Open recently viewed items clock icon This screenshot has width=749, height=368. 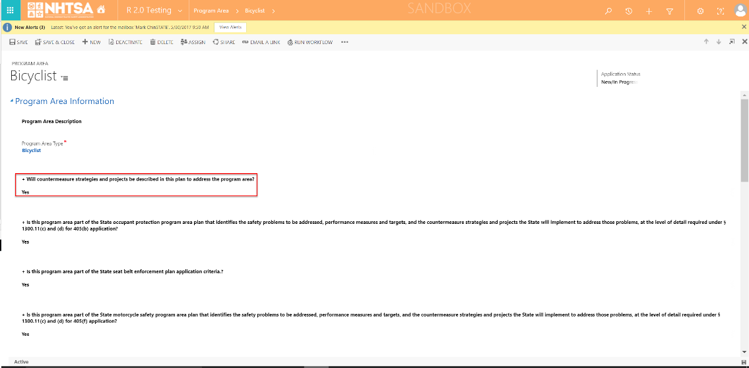[629, 11]
